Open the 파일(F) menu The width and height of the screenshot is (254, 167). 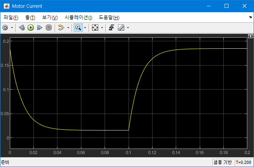pos(11,17)
